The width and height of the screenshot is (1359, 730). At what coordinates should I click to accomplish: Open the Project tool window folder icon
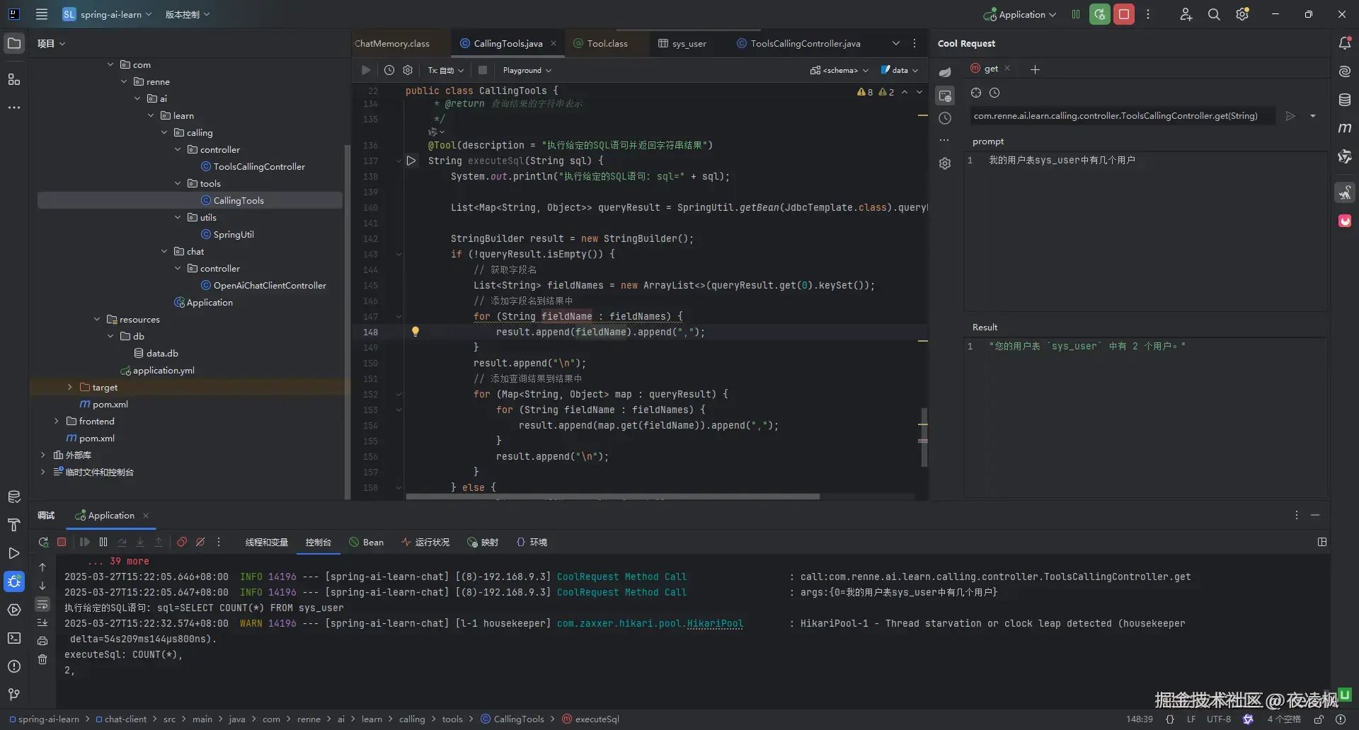click(x=14, y=43)
